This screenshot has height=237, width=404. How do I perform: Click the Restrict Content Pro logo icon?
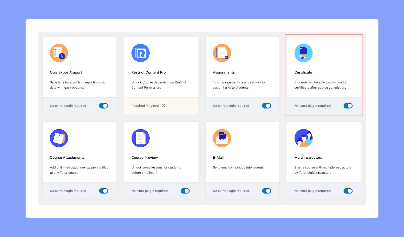click(140, 53)
